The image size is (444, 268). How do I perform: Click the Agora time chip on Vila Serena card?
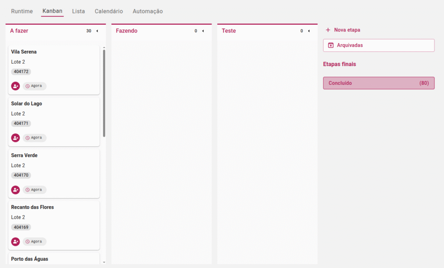tap(35, 86)
